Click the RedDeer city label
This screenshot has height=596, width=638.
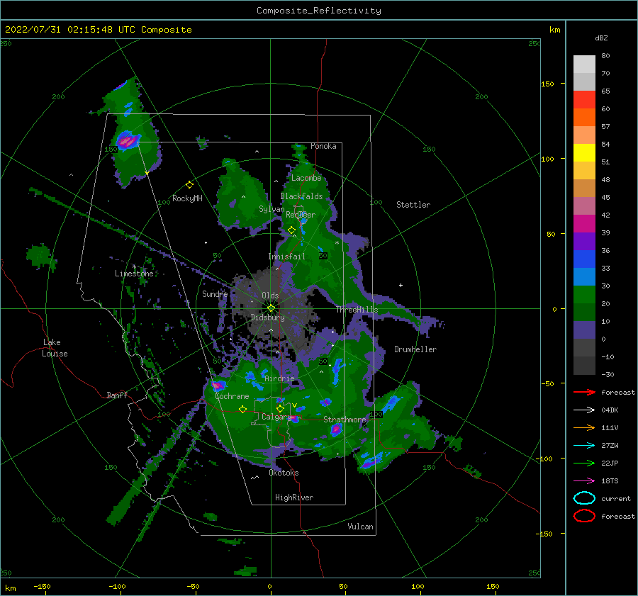click(x=301, y=215)
